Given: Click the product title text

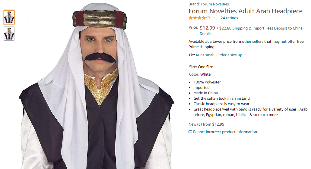Looking at the screenshot, I should click(x=245, y=11).
